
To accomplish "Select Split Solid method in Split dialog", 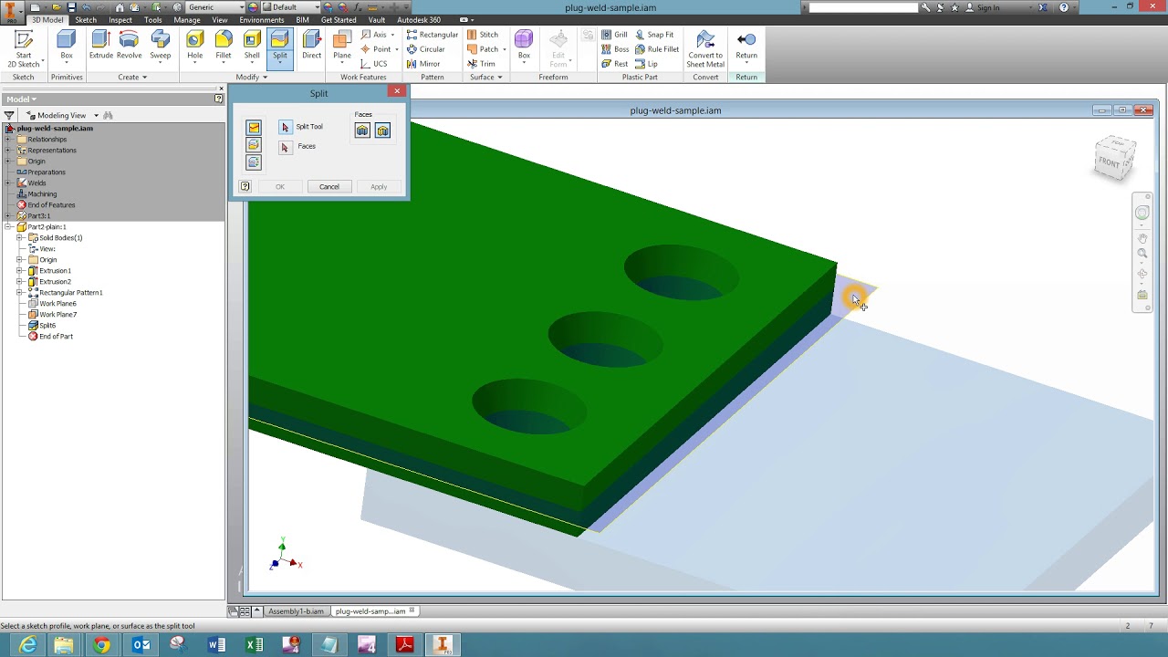I will pos(254,162).
